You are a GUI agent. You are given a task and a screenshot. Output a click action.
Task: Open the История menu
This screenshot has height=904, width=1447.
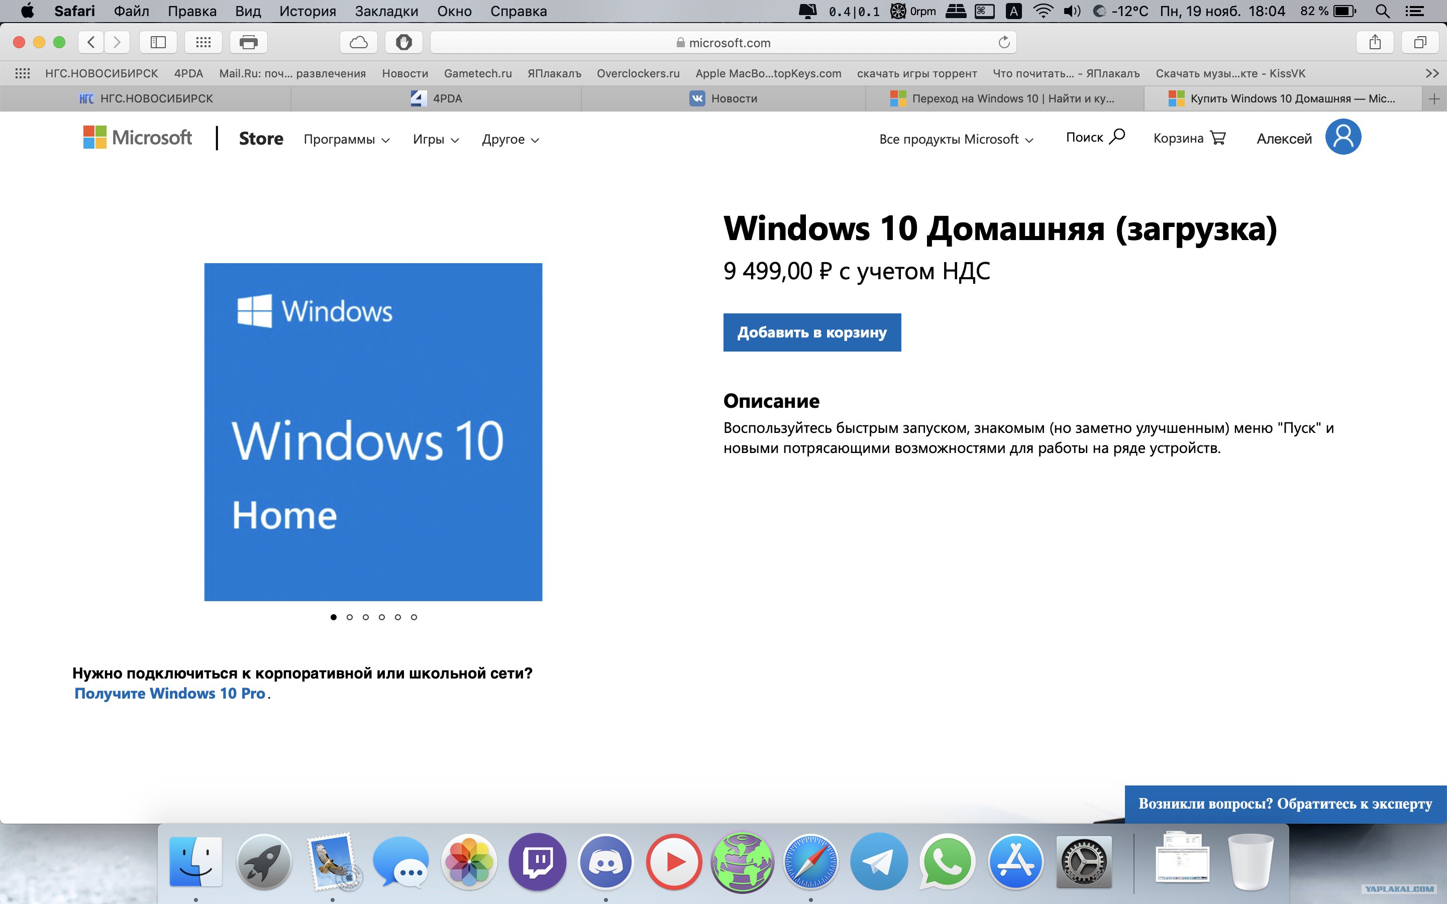(307, 11)
